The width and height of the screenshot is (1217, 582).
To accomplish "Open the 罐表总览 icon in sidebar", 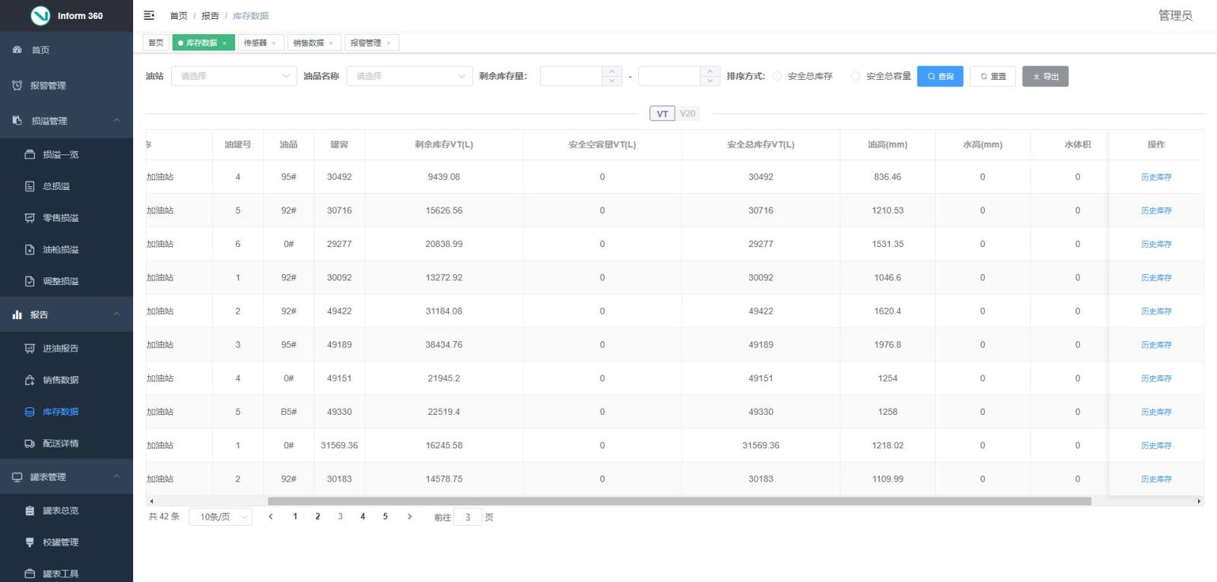I will click(30, 511).
